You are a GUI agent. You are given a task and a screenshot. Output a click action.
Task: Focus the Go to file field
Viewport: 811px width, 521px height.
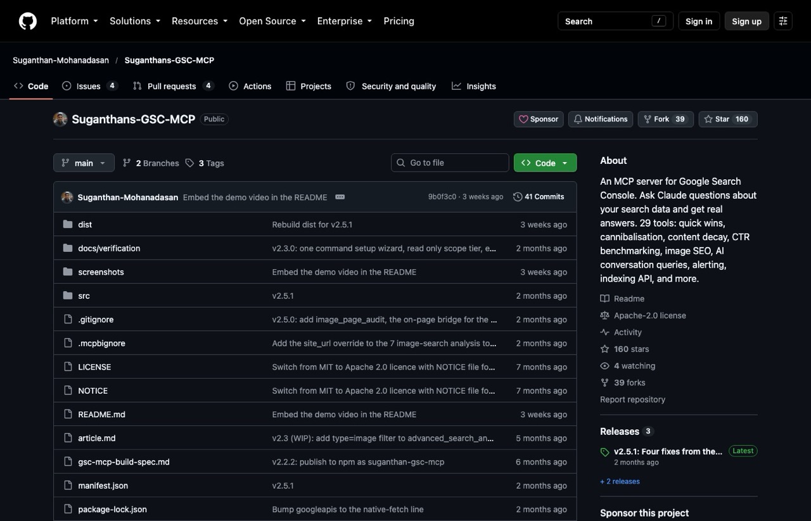click(450, 163)
